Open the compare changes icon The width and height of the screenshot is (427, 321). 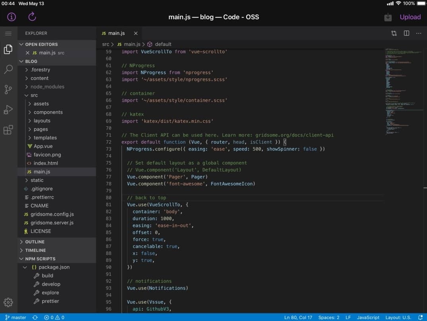click(x=394, y=33)
